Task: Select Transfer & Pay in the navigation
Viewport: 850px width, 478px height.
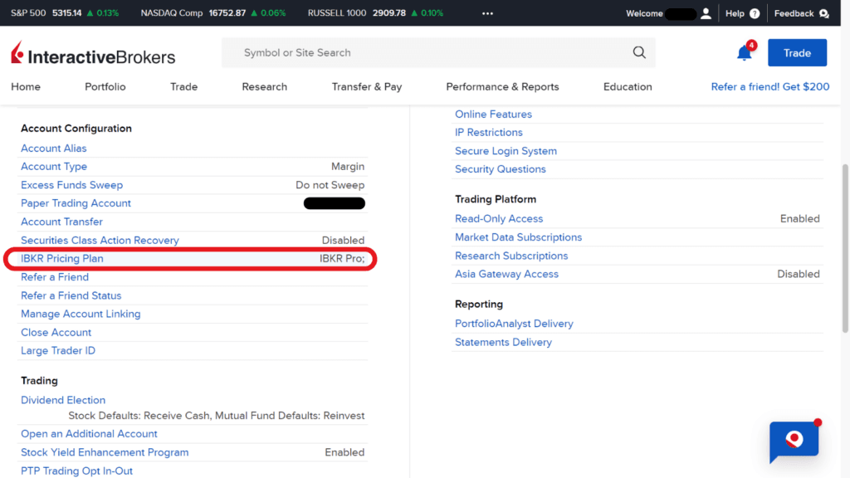Action: (x=367, y=86)
